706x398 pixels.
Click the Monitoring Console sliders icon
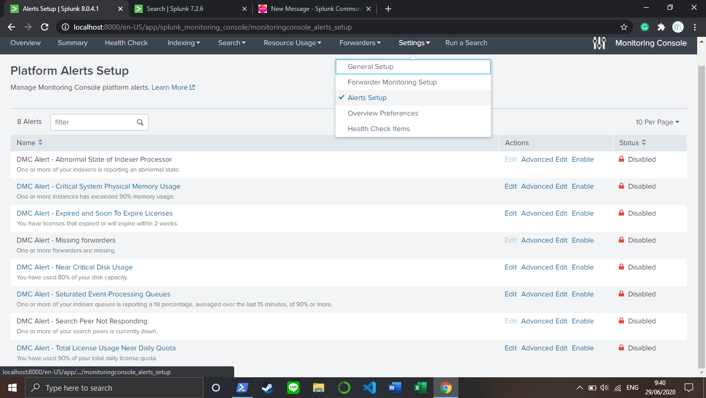tap(599, 43)
